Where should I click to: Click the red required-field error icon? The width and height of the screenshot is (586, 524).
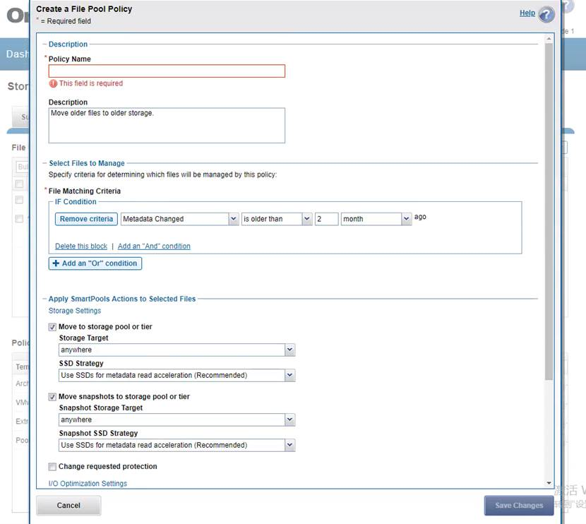[x=53, y=83]
